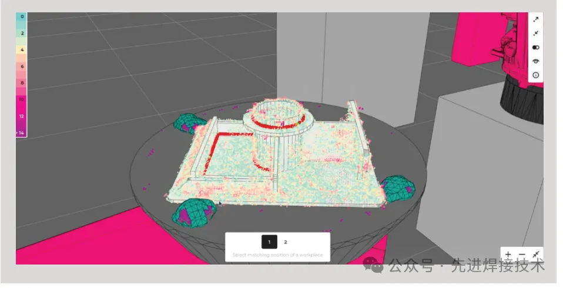The height and width of the screenshot is (288, 563).
Task: Click the yellow 4 legend color swatch
Action: coord(21,51)
